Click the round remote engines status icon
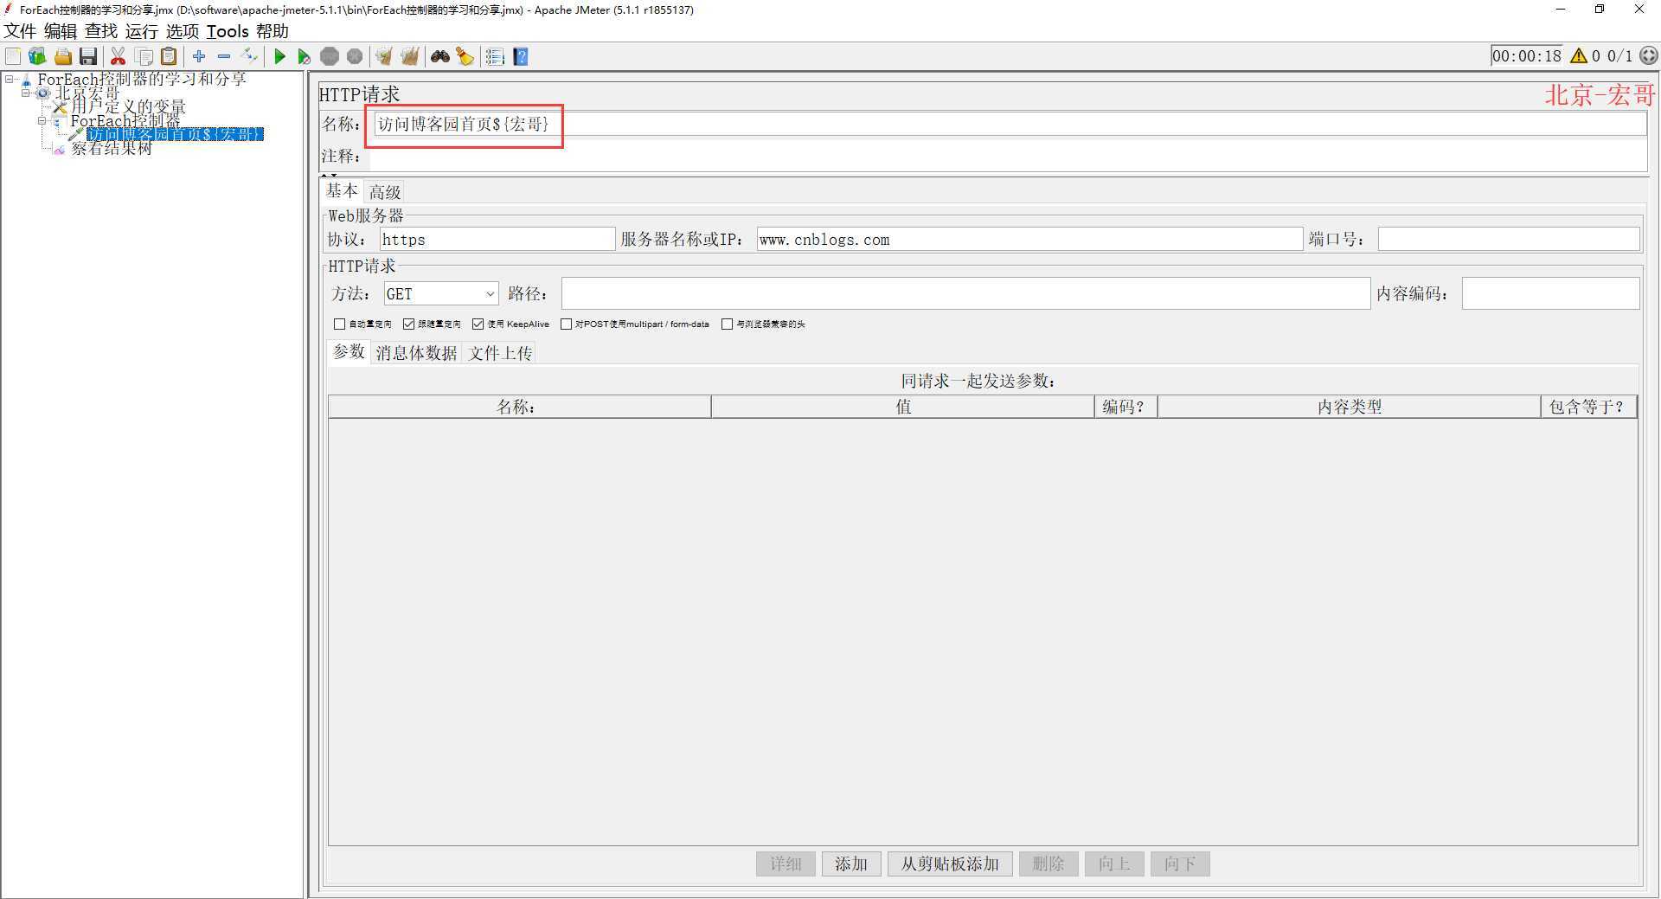This screenshot has height=899, width=1661. coord(1649,56)
